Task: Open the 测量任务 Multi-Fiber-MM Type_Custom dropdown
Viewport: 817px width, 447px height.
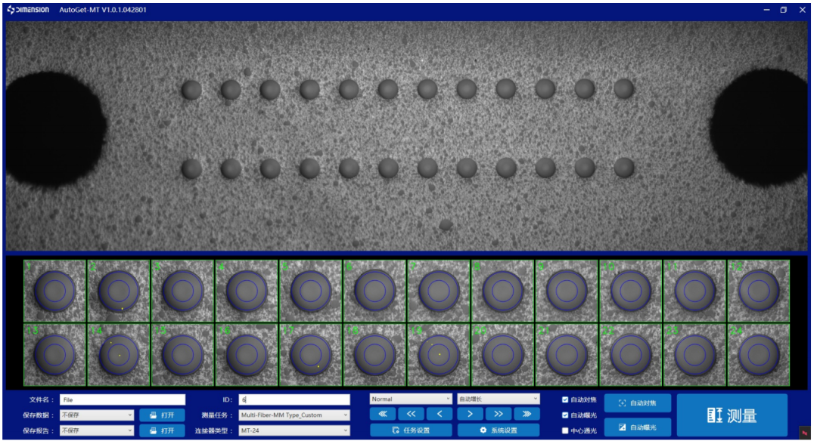Action: pyautogui.click(x=294, y=415)
